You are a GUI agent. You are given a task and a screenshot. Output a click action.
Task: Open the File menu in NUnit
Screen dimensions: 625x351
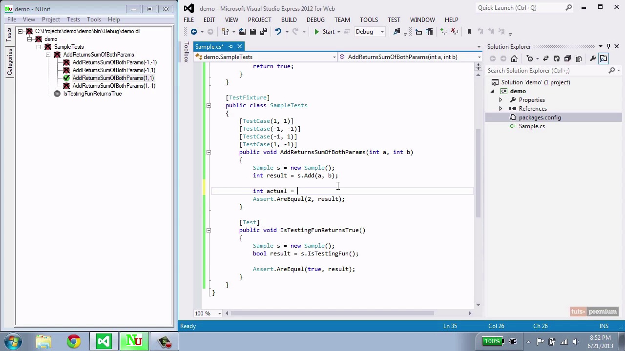pyautogui.click(x=12, y=19)
